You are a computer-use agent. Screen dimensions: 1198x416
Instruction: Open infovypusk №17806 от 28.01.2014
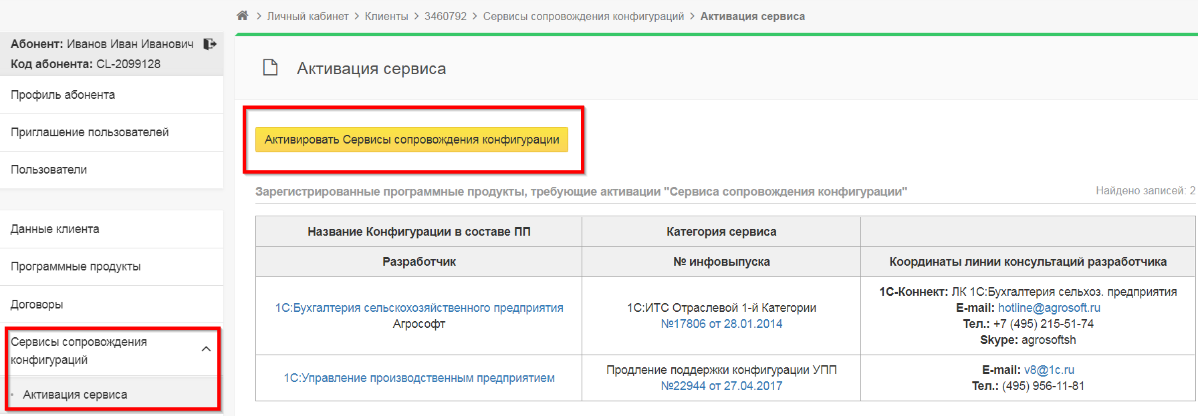[x=721, y=324]
